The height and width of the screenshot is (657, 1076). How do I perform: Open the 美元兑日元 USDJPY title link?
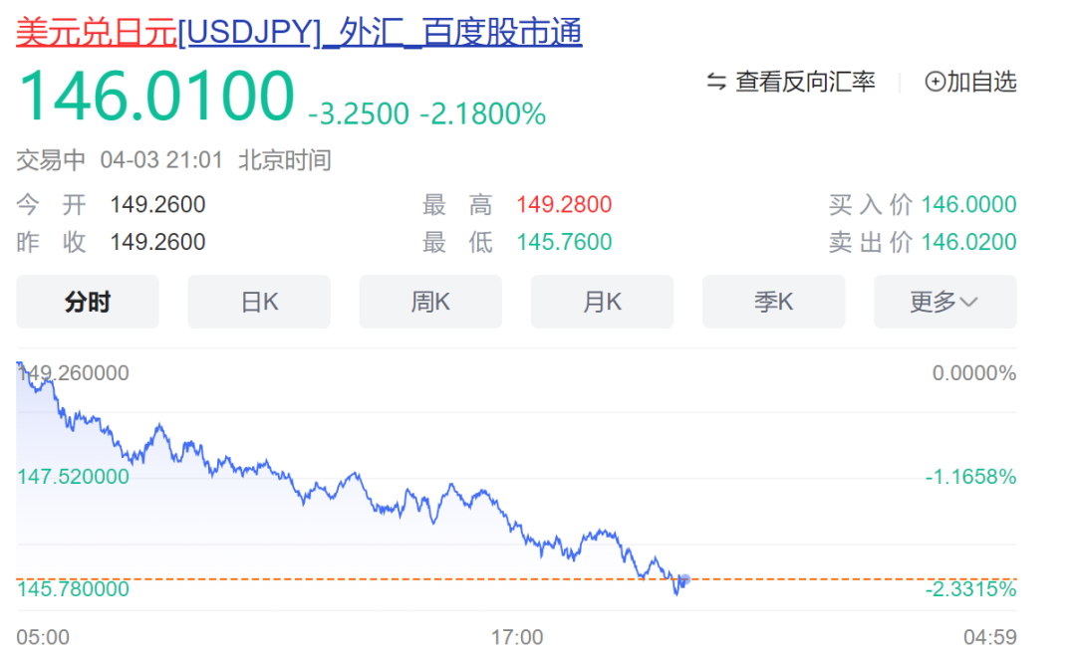pos(299,32)
